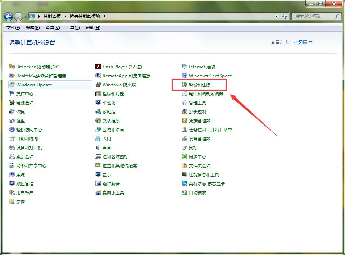
Task: Click the 默认程序 icon
Action: coord(98,120)
